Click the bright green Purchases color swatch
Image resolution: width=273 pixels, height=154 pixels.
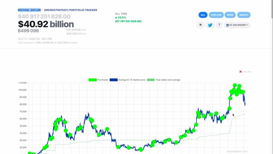point(93,80)
